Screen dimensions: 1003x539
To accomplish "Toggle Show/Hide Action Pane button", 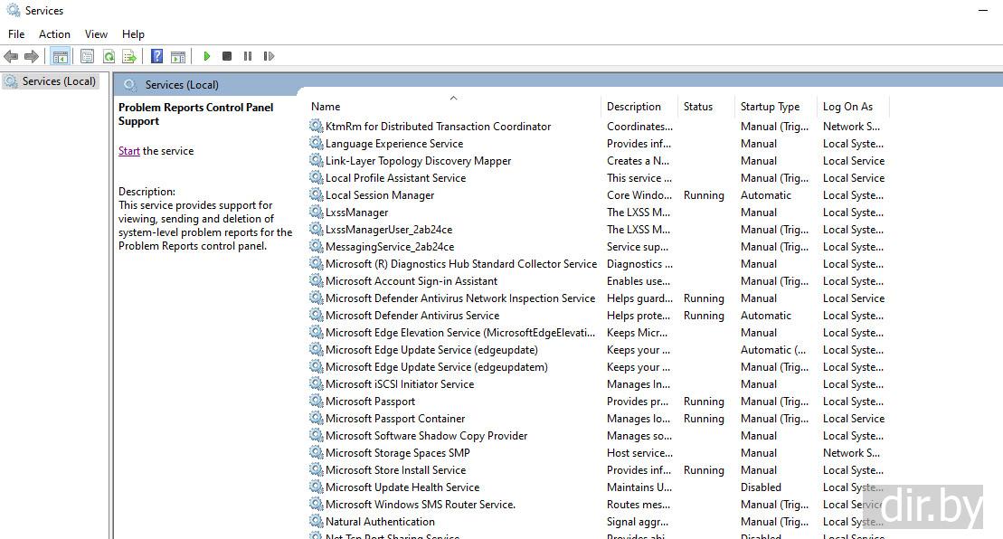I will [x=178, y=56].
